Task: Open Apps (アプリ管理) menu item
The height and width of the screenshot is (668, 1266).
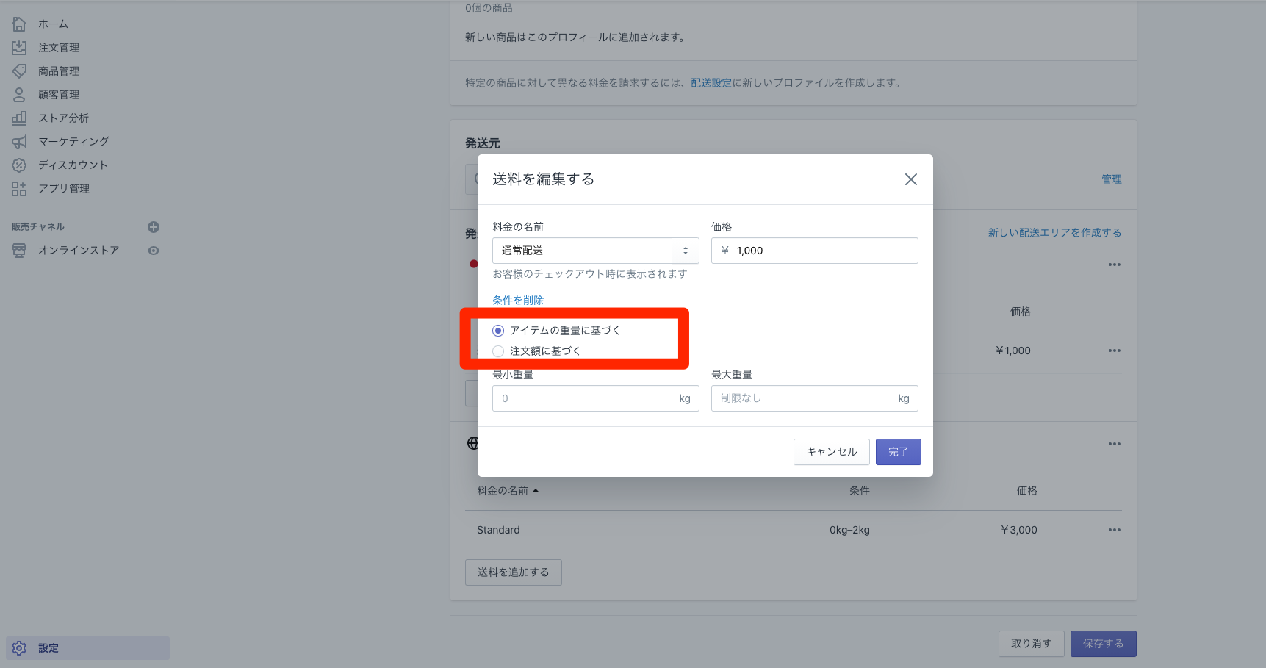Action: pos(63,189)
